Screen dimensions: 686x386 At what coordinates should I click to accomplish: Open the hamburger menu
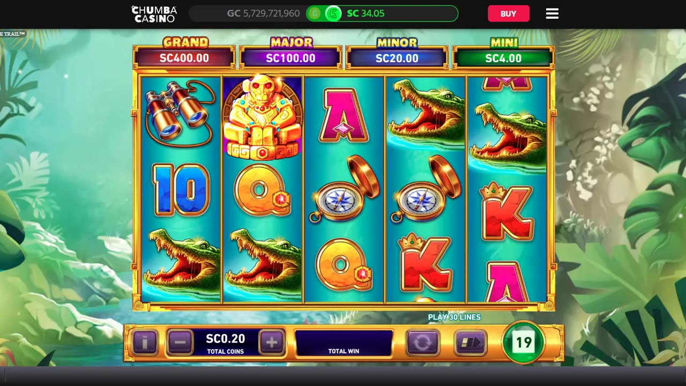tap(552, 13)
